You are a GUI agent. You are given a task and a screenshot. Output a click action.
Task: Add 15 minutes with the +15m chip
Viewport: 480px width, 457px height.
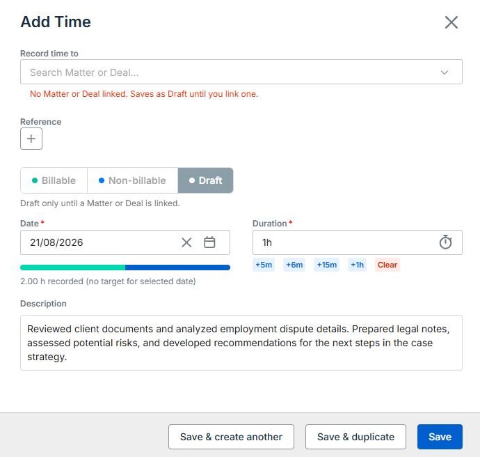click(x=327, y=265)
